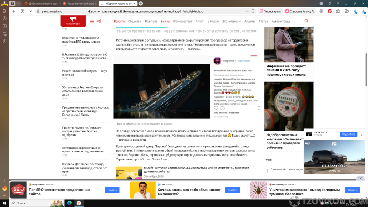Image resolution: width=368 pixels, height=207 pixels.
Task: Open the evropaklub profile avatar
Action: (217, 61)
